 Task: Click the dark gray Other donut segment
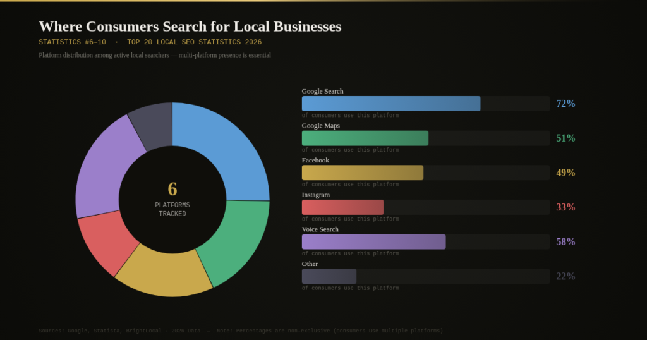[x=154, y=125]
